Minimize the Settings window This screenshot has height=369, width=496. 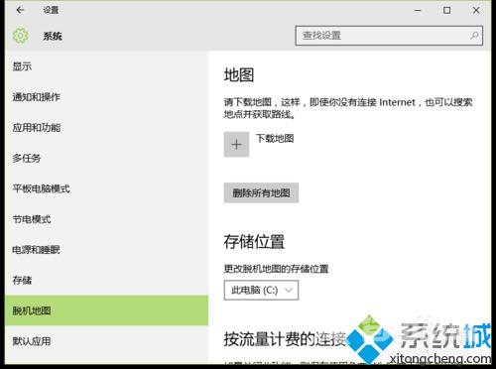coord(418,11)
